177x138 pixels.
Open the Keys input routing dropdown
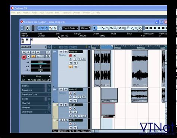36,76
